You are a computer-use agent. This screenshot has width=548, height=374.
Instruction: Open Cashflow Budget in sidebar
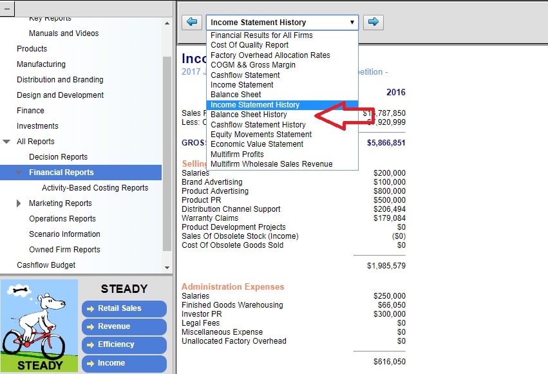tap(46, 265)
